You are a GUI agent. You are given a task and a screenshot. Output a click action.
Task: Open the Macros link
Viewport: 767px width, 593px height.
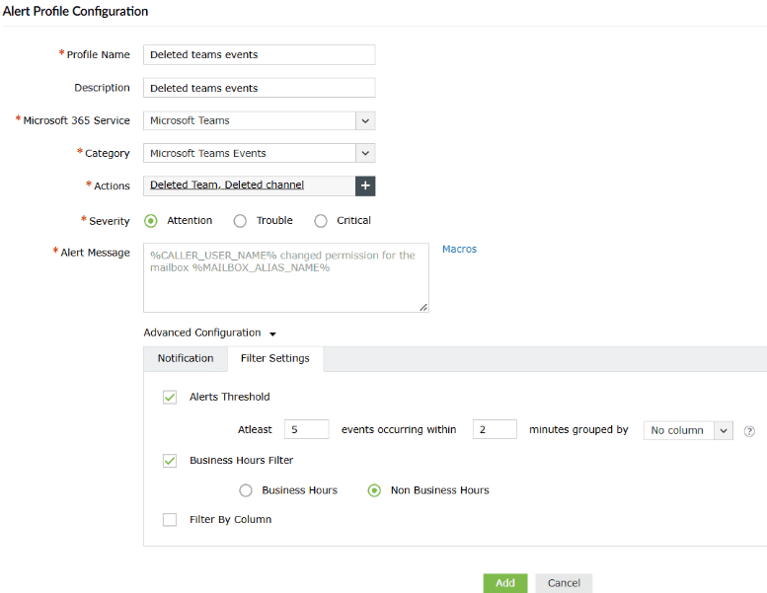coord(459,250)
